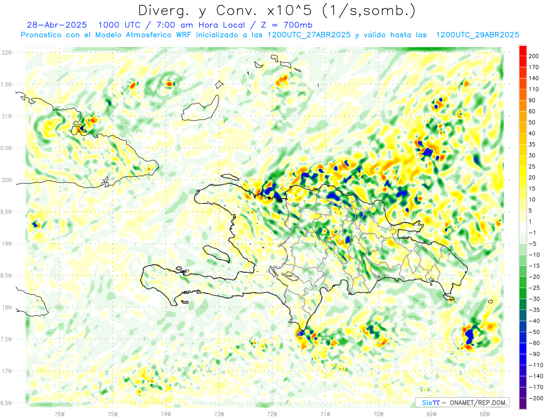Click the "1000 UTC" time text
Screen dimensions: 544x420
click(x=121, y=25)
